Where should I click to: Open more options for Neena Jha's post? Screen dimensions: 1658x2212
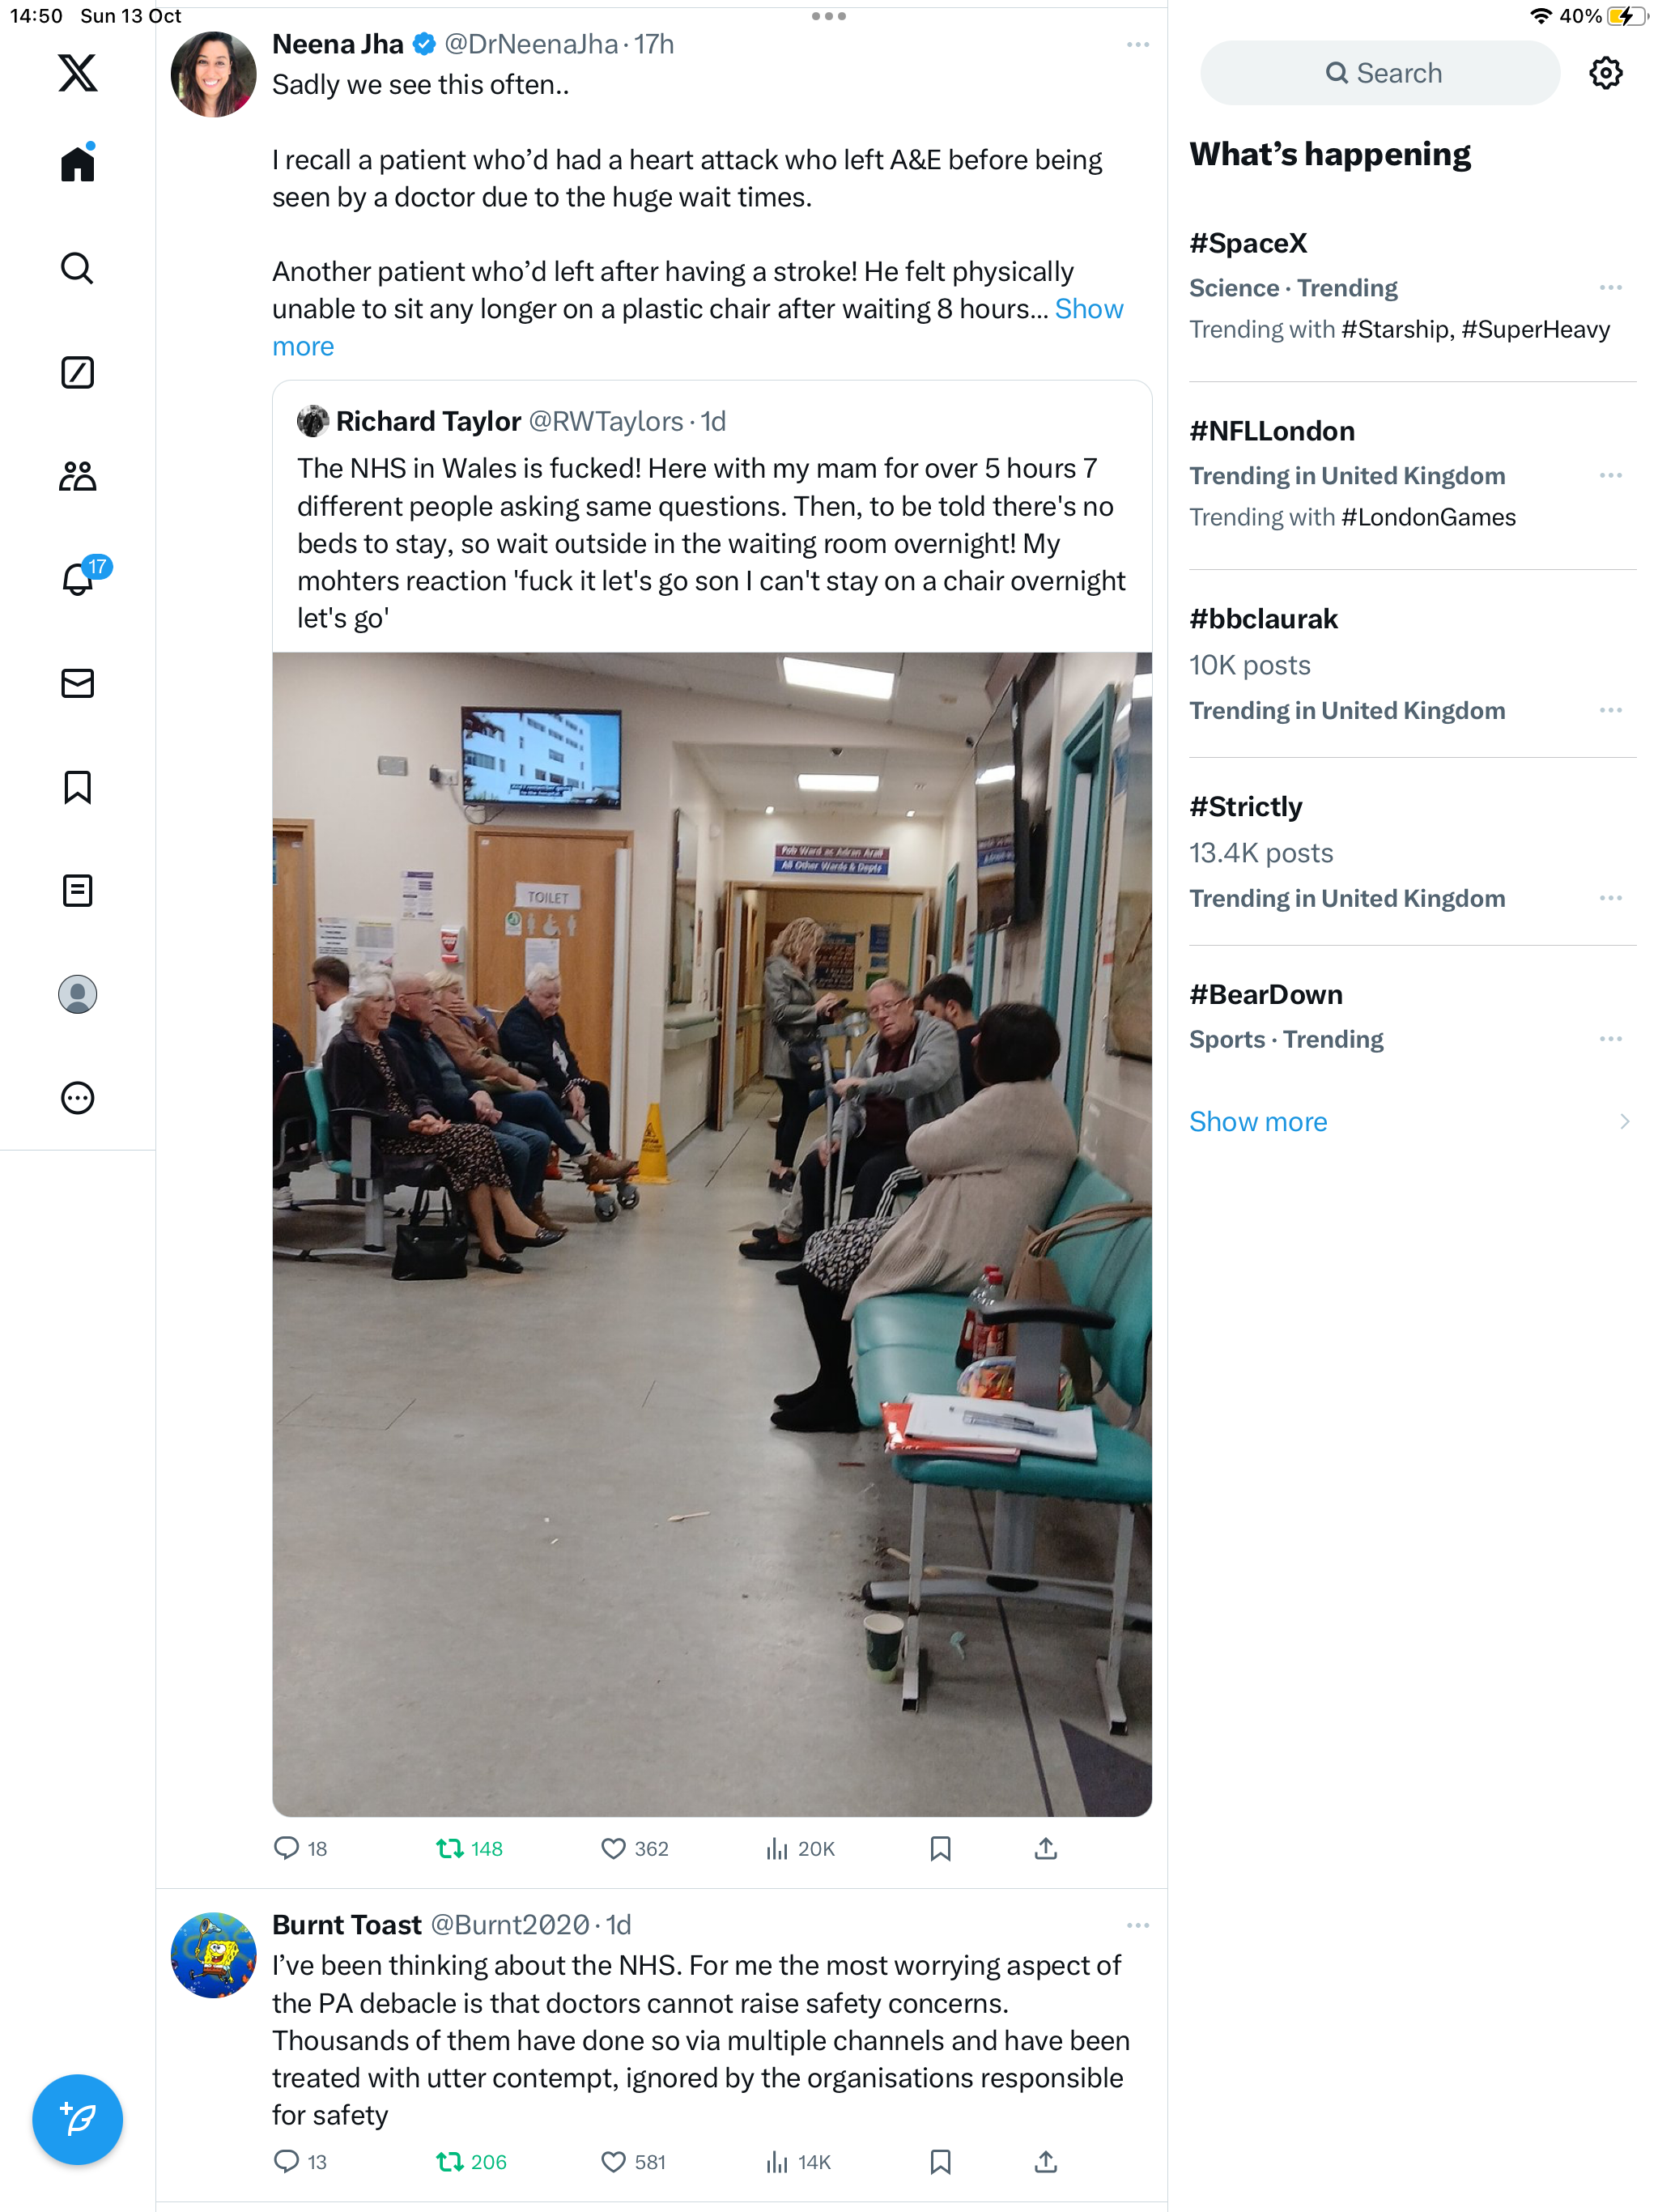(1137, 45)
